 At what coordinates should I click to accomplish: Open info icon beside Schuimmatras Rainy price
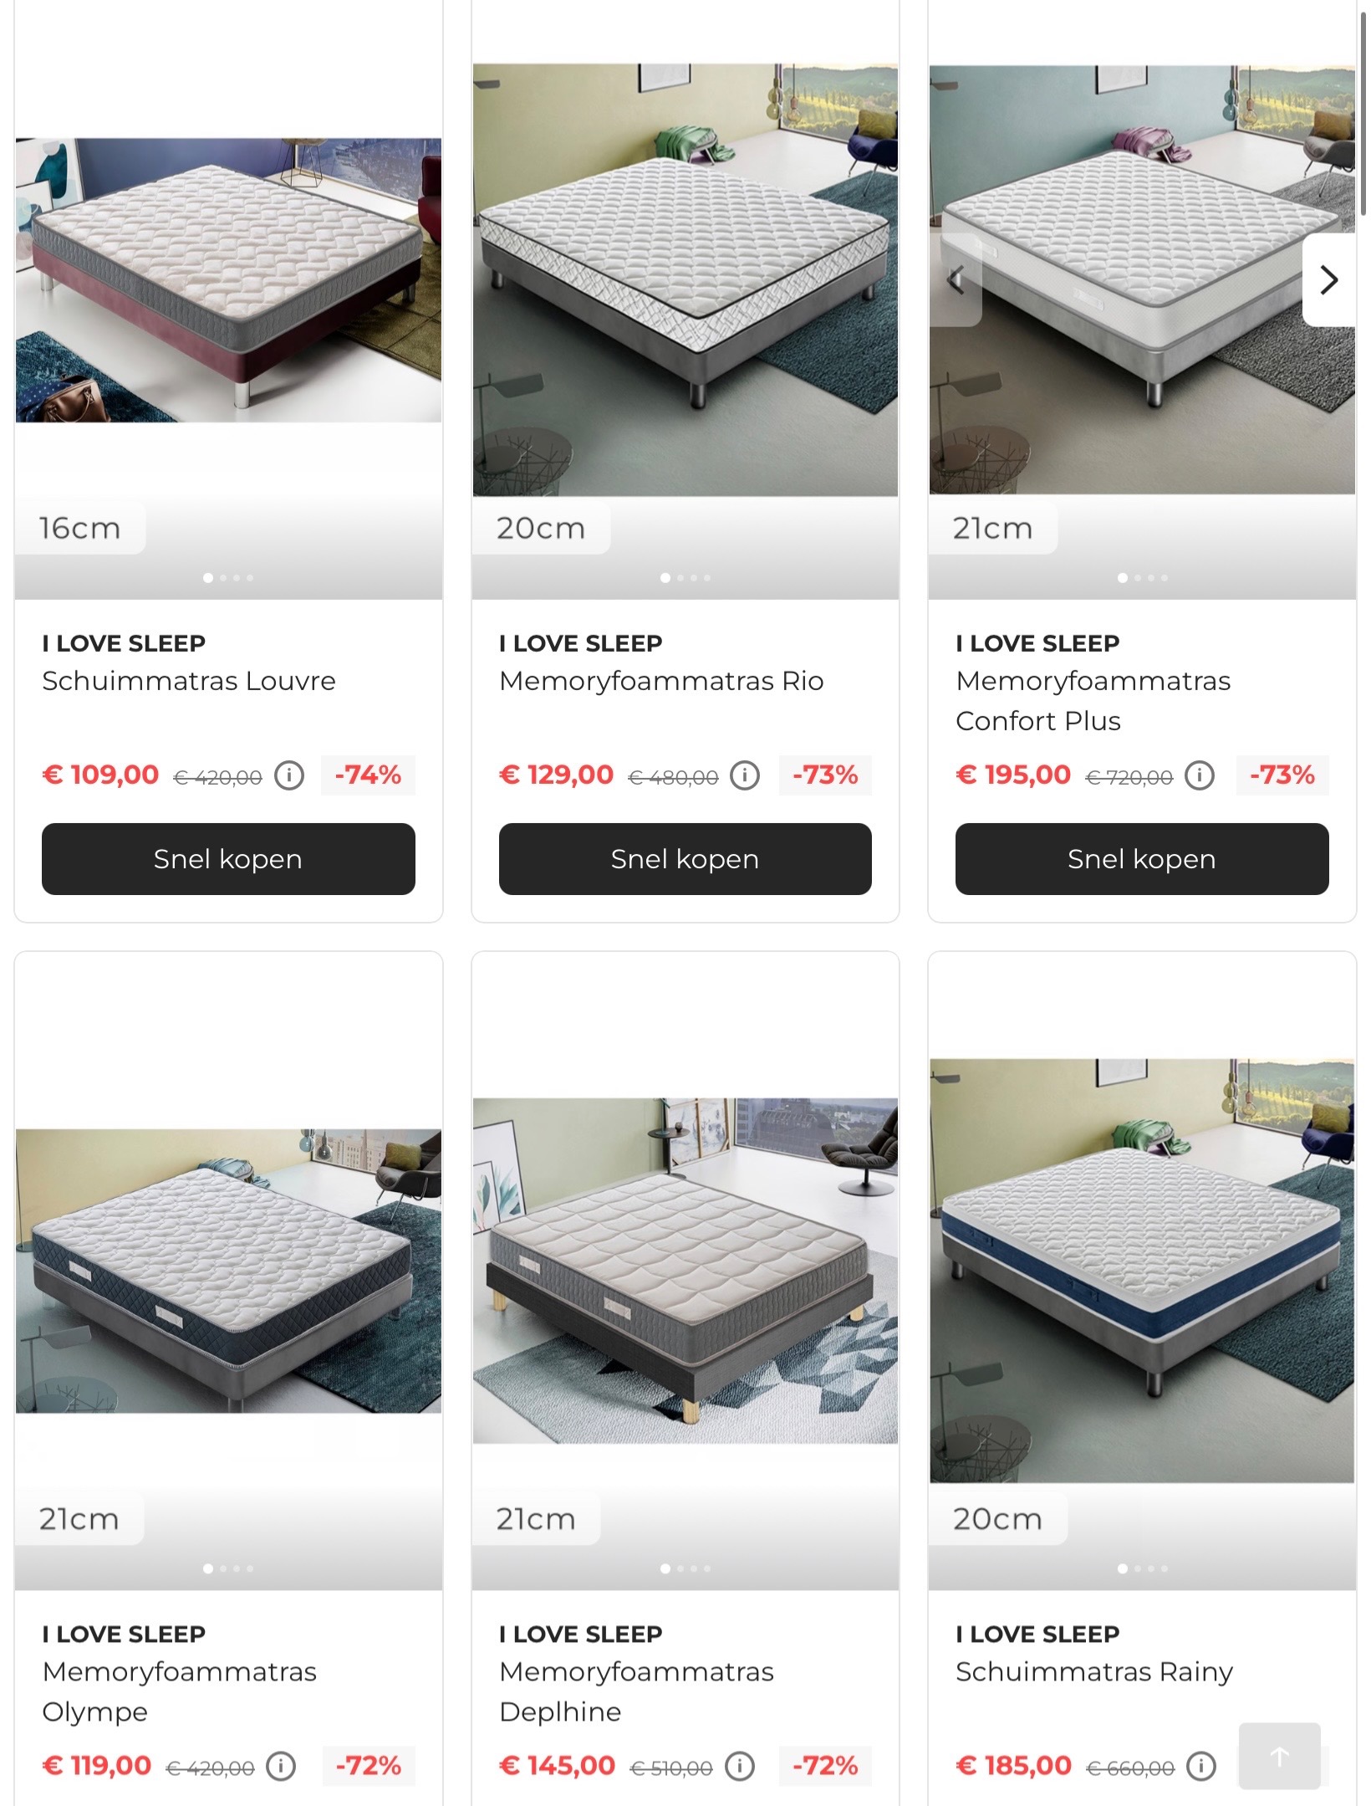[x=1201, y=1766]
